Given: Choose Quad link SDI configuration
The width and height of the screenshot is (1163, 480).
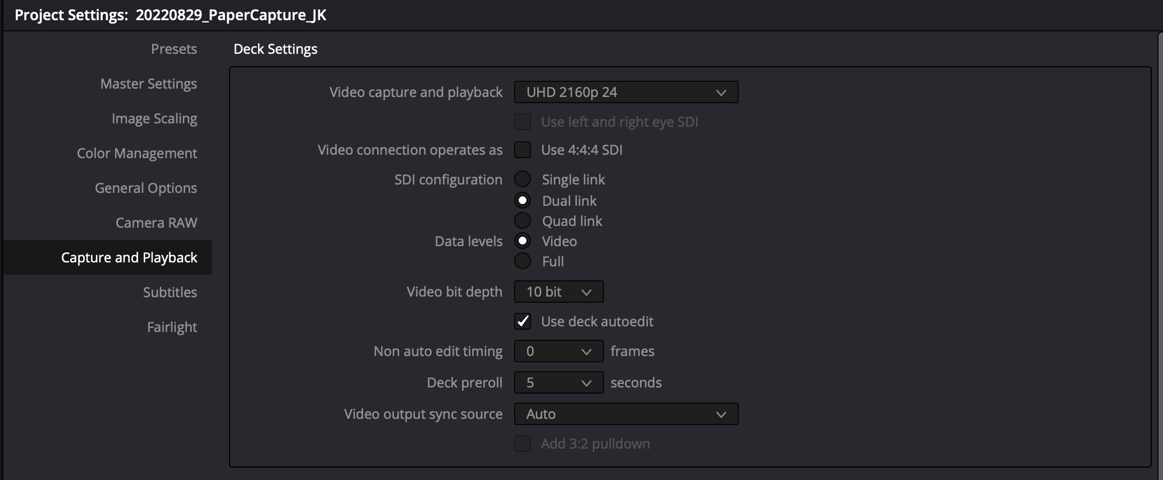Looking at the screenshot, I should [x=523, y=221].
